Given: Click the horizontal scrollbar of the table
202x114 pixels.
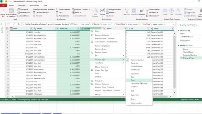Looking at the screenshot, I should coord(91,97).
